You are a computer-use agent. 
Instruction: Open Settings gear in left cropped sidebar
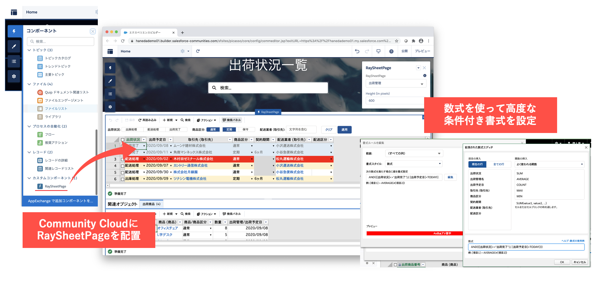(x=14, y=76)
